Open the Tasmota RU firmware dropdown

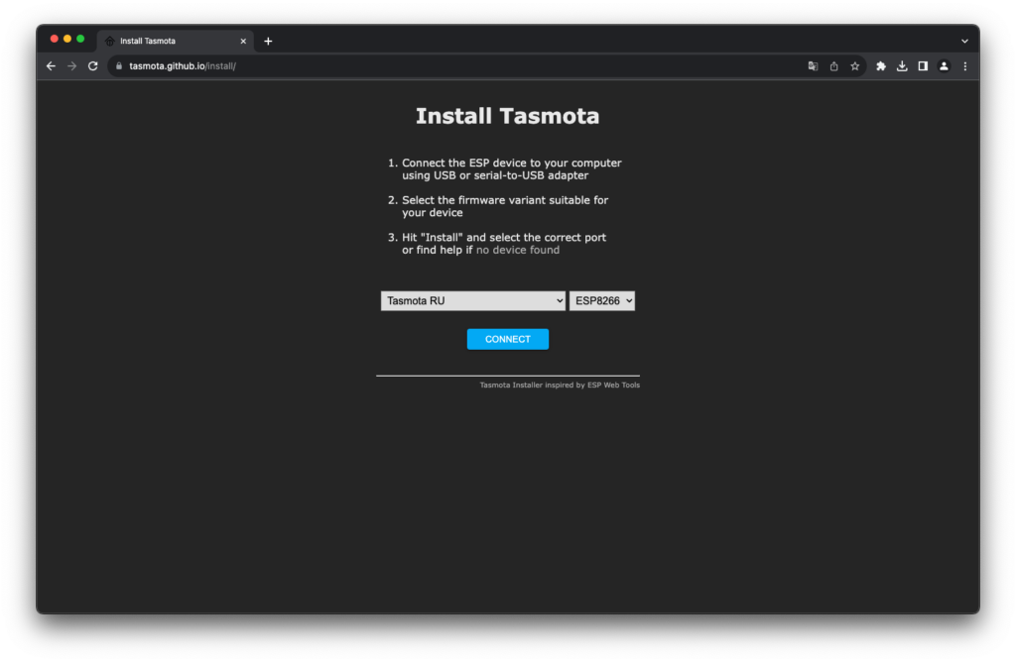473,301
